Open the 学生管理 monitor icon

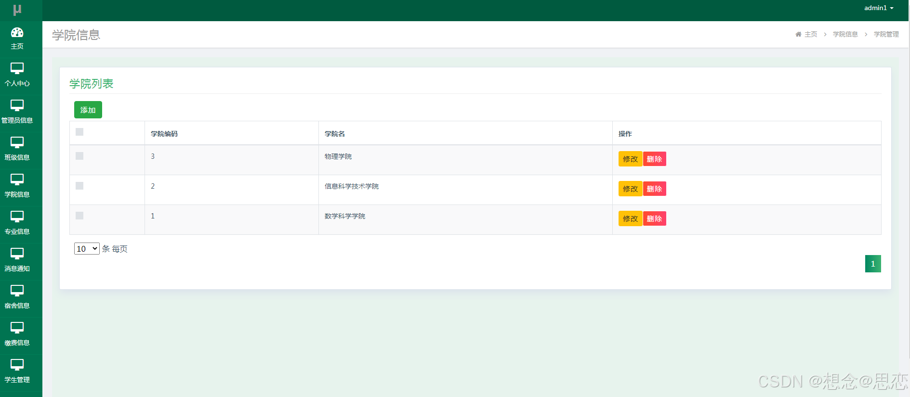point(17,365)
